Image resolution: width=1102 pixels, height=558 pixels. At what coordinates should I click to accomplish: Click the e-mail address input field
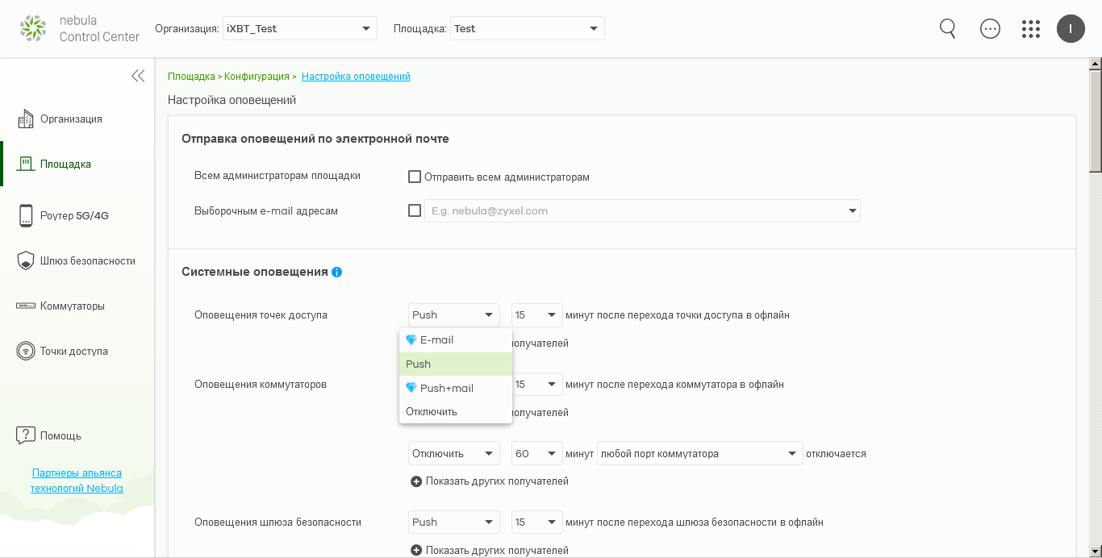[633, 211]
